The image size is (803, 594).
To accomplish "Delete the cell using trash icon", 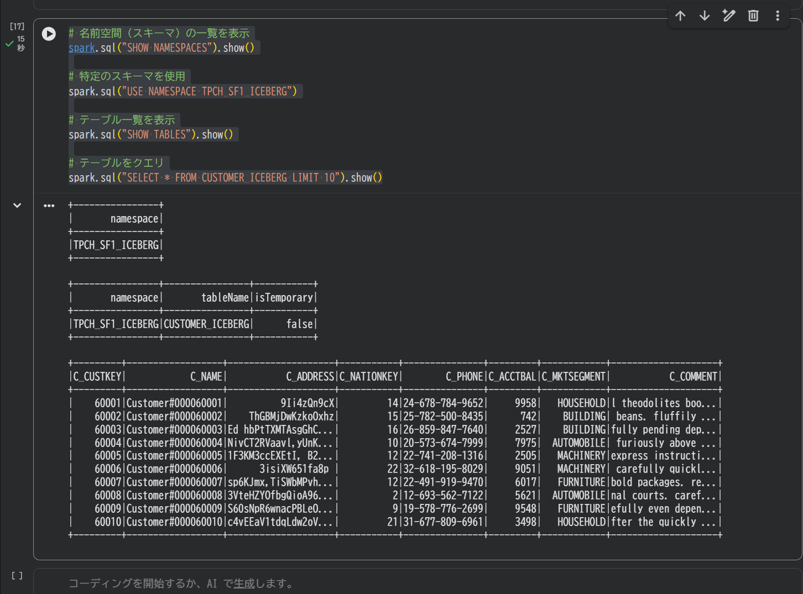I will (753, 15).
